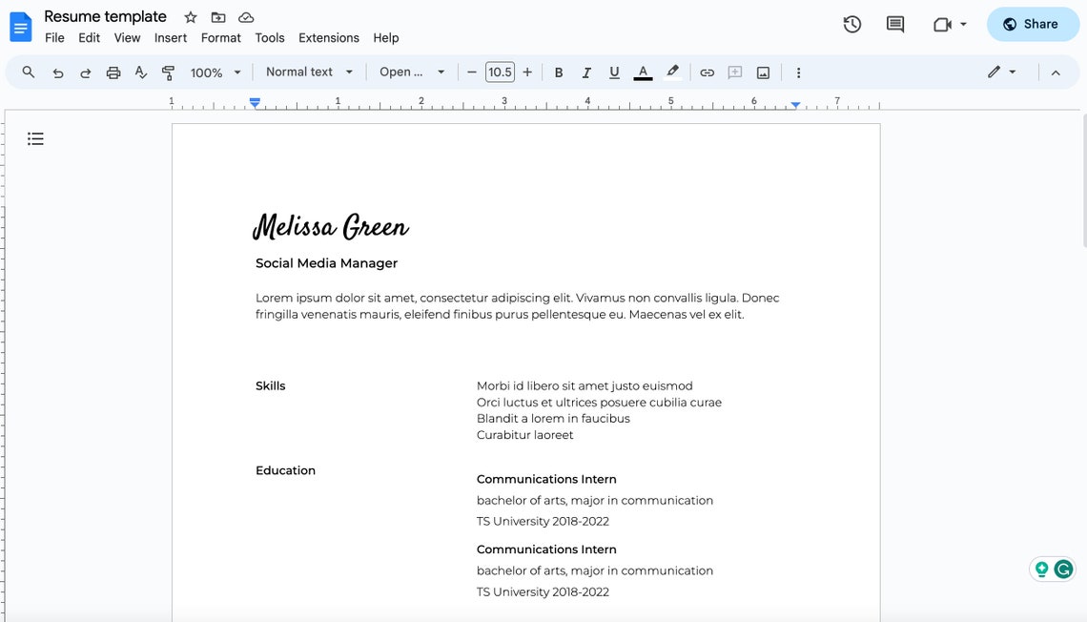Open the Format menu
Viewport: 1087px width, 622px height.
[x=220, y=38]
